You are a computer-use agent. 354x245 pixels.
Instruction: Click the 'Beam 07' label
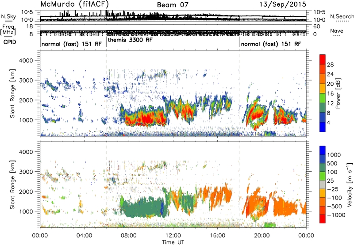[x=173, y=5]
